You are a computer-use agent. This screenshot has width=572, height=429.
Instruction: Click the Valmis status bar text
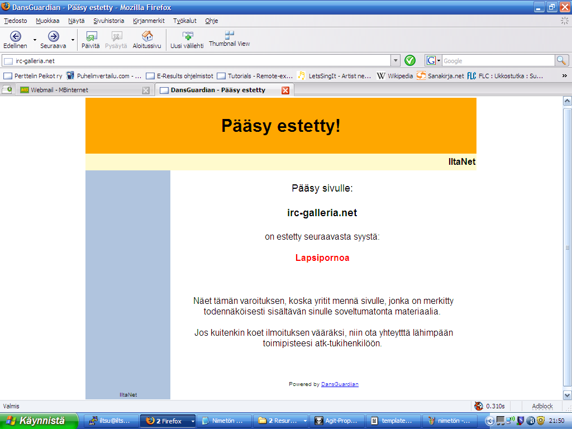11,406
